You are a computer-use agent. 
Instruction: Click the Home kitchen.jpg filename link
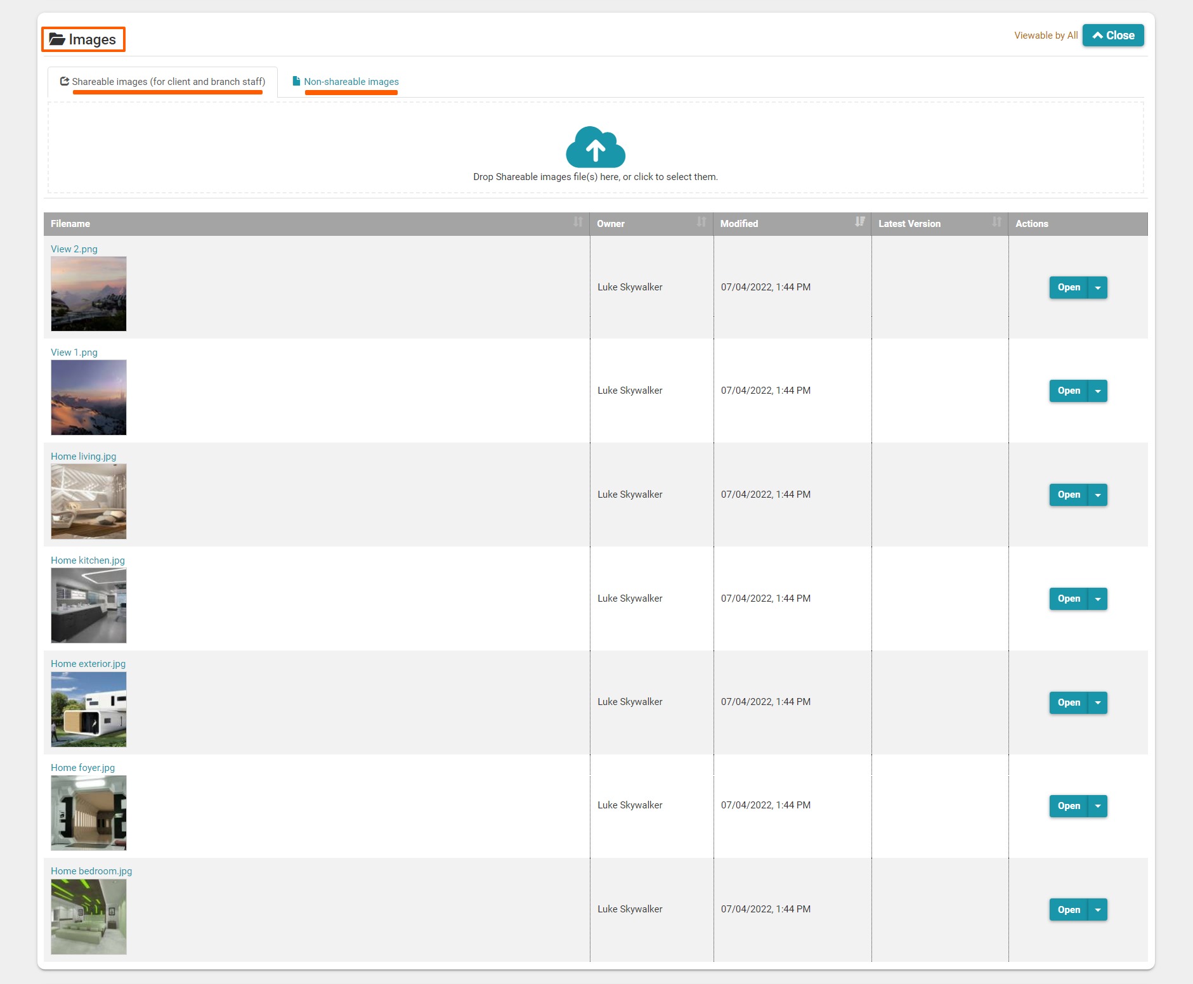click(x=88, y=560)
